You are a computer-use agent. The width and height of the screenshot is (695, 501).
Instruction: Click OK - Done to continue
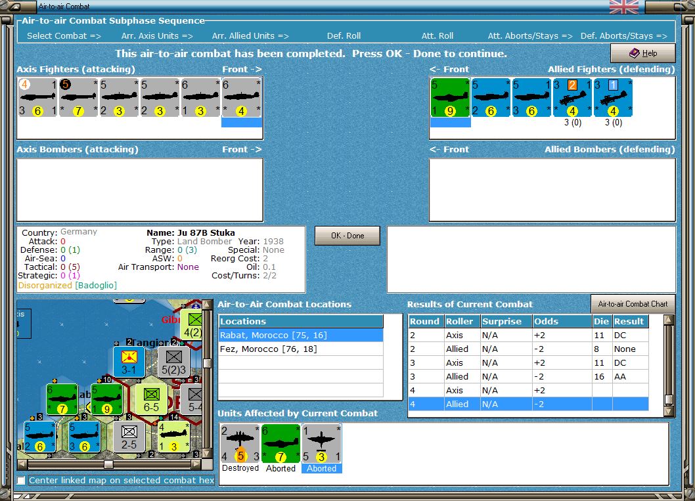pos(348,236)
